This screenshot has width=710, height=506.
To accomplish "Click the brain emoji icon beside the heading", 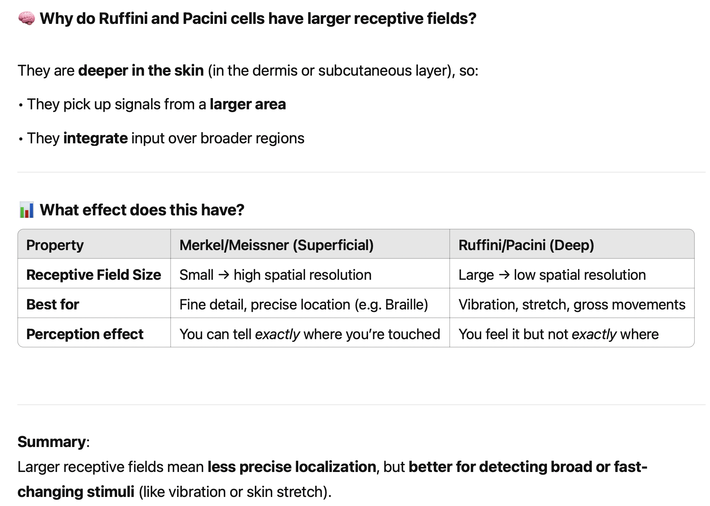I will 26,18.
